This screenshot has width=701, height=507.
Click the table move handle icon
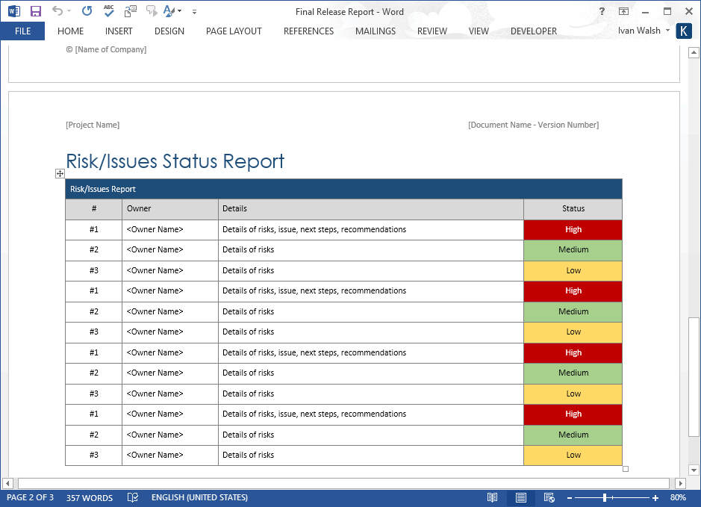[60, 173]
